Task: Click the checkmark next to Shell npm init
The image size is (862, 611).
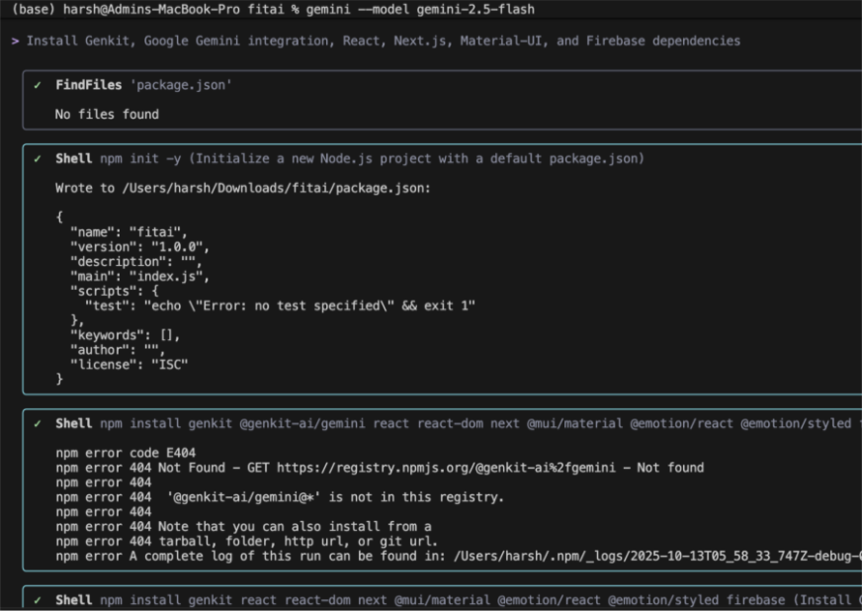Action: (x=38, y=159)
